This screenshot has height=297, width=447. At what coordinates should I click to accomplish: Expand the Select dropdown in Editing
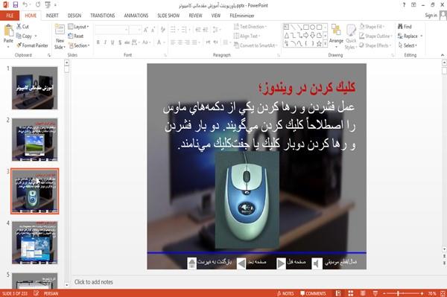pos(408,45)
